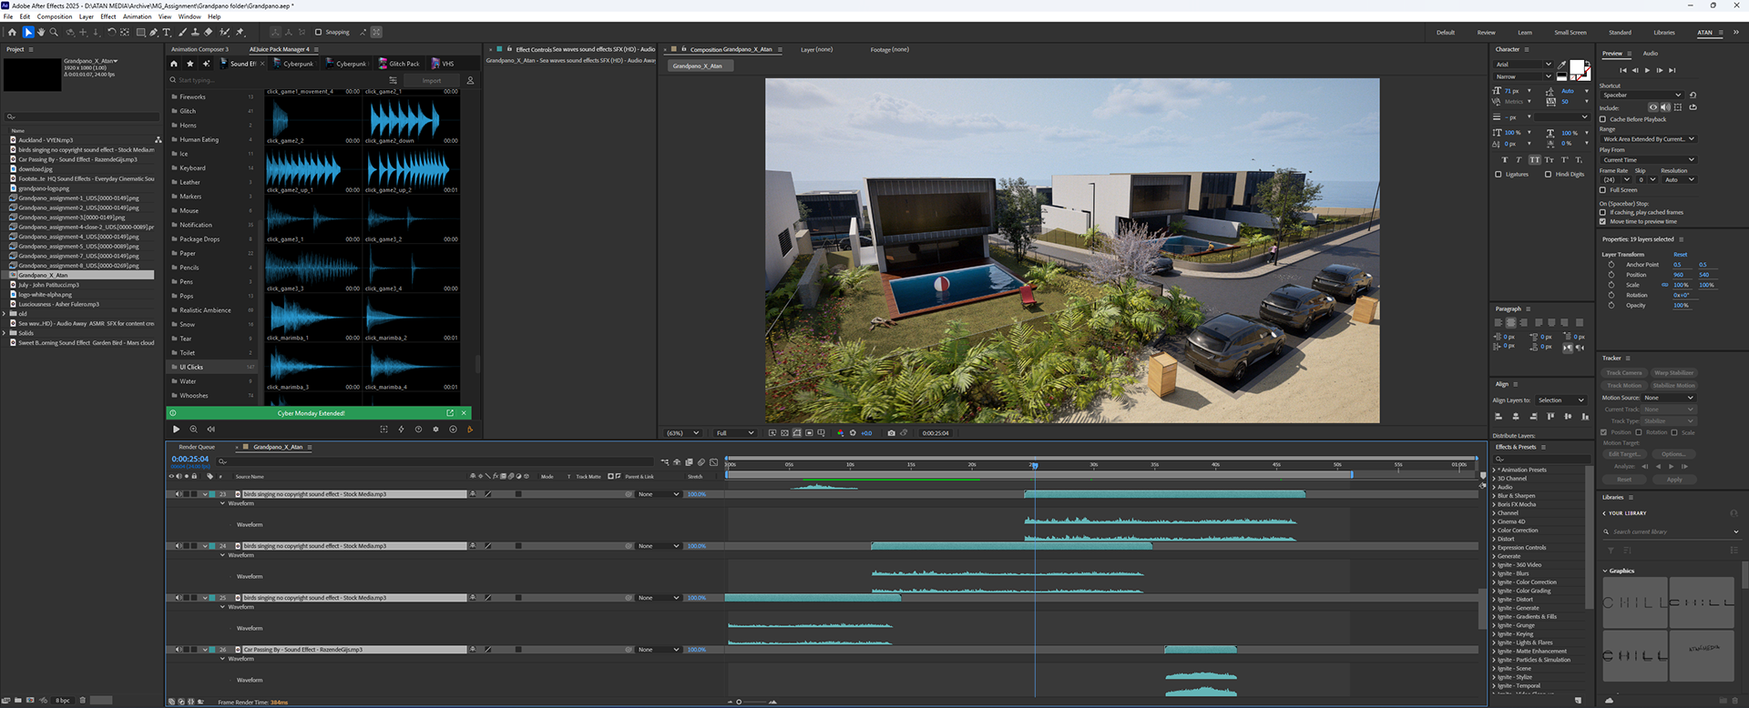Click the AEJuice account profile icon
Viewport: 1749px width, 708px height.
pos(470,80)
